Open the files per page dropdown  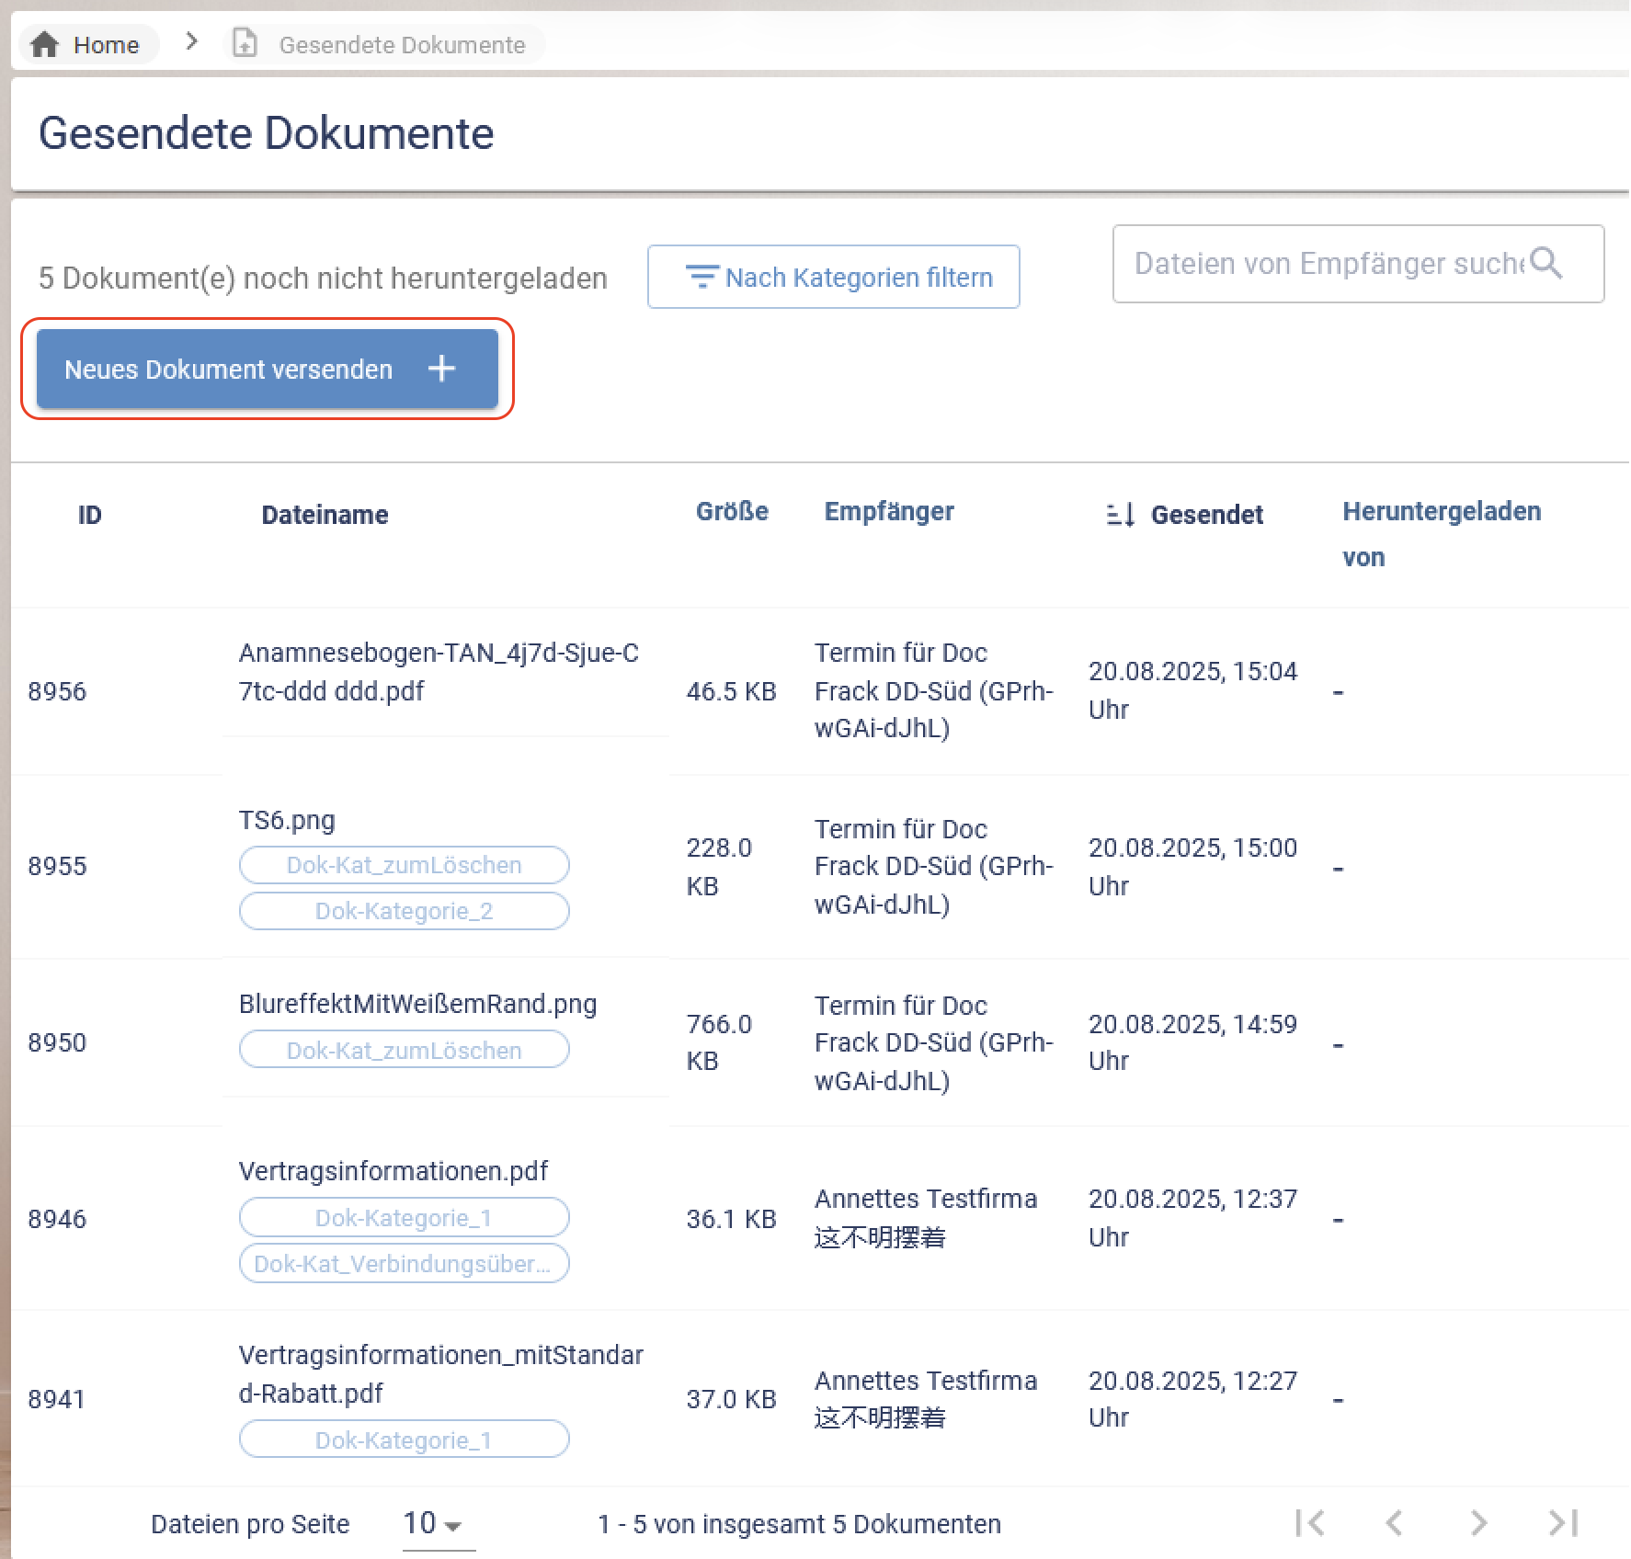coord(432,1523)
